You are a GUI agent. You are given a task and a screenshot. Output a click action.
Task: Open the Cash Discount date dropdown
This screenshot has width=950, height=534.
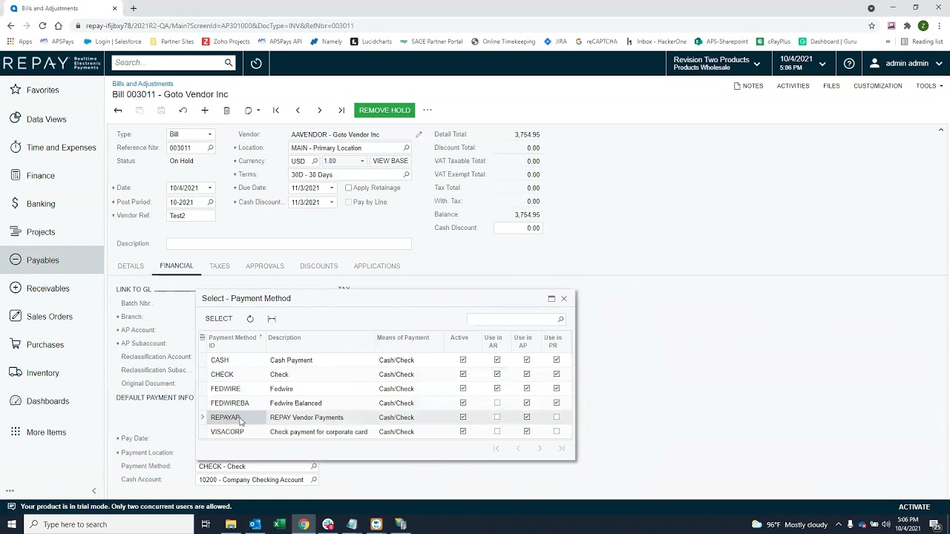[x=332, y=202]
